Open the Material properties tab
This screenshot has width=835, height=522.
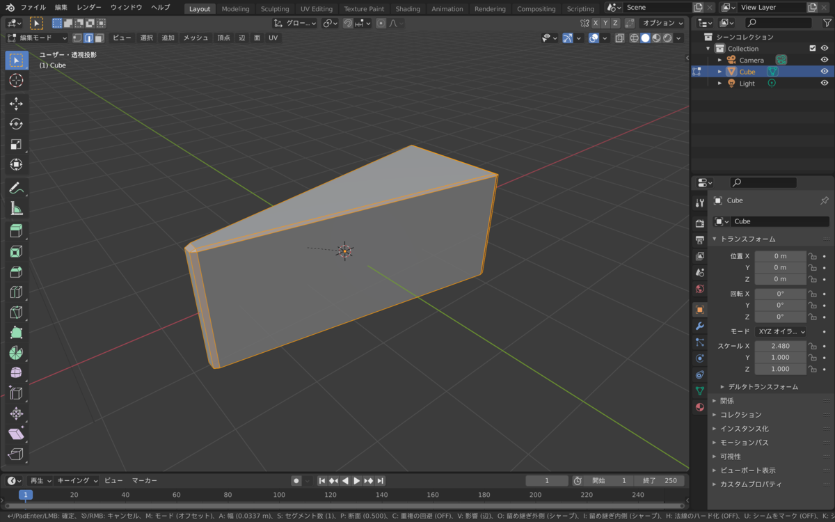click(x=700, y=407)
